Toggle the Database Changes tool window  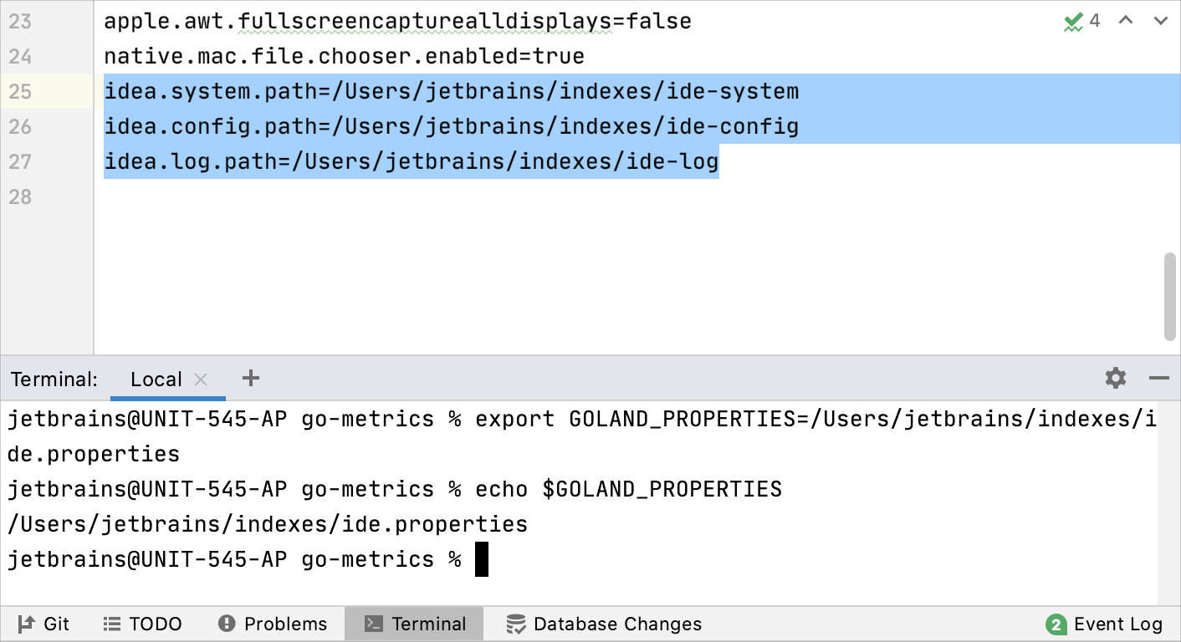click(x=605, y=624)
